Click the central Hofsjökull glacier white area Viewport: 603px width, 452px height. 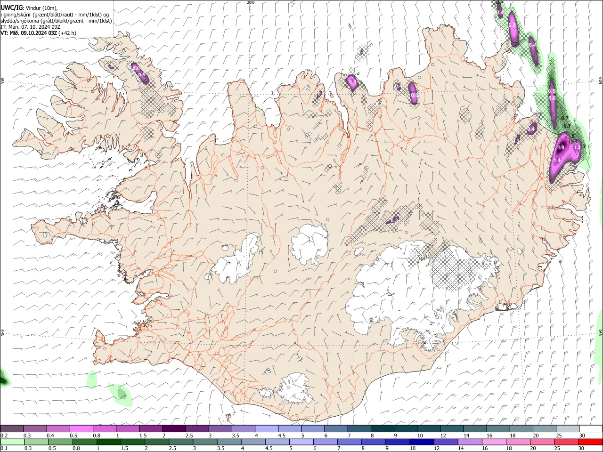(309, 244)
